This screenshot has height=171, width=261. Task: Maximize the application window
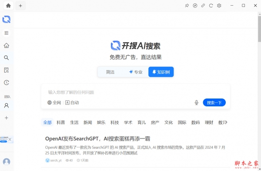(x=243, y=6)
